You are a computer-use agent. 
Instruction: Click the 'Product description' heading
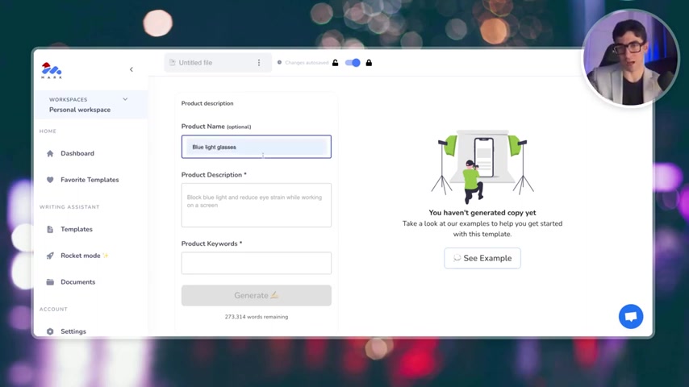[207, 103]
